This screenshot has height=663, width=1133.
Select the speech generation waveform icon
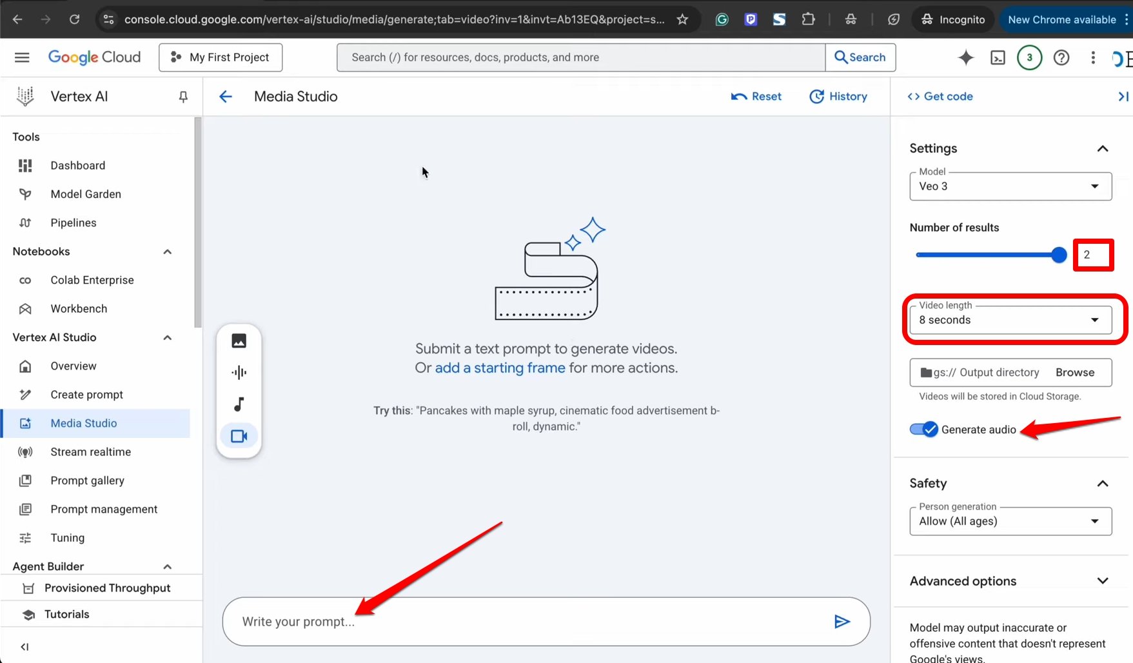(x=239, y=372)
